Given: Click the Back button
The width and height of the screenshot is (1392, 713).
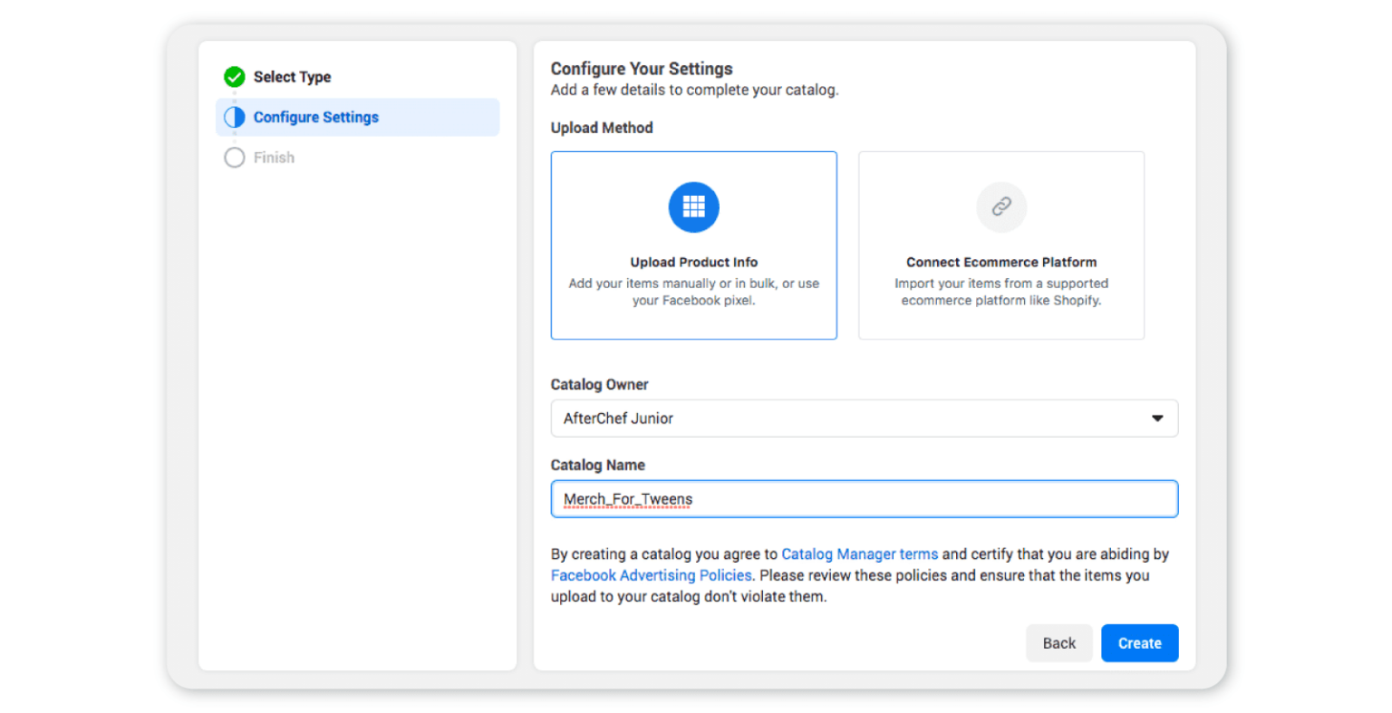Looking at the screenshot, I should 1058,643.
